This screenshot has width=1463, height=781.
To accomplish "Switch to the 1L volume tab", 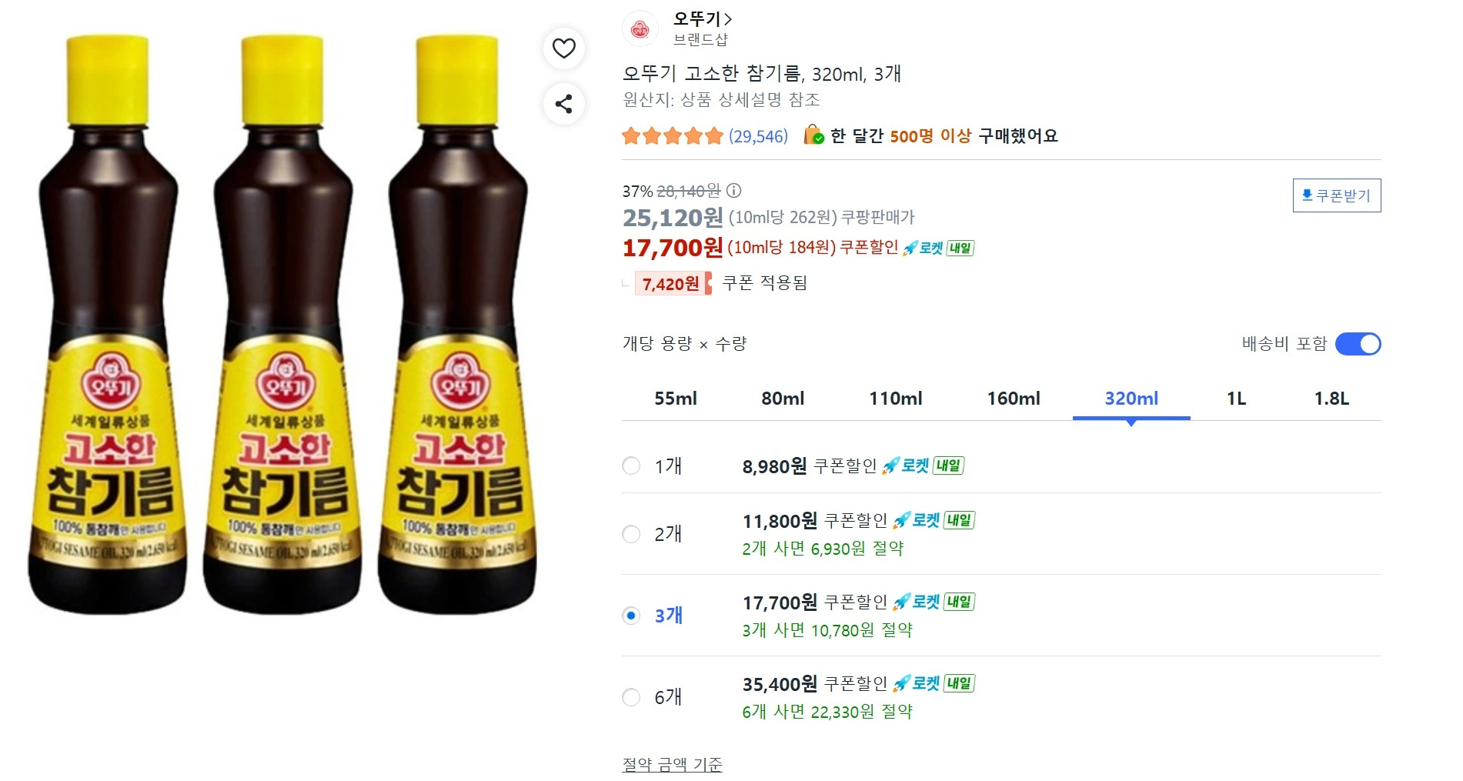I will click(x=1236, y=399).
